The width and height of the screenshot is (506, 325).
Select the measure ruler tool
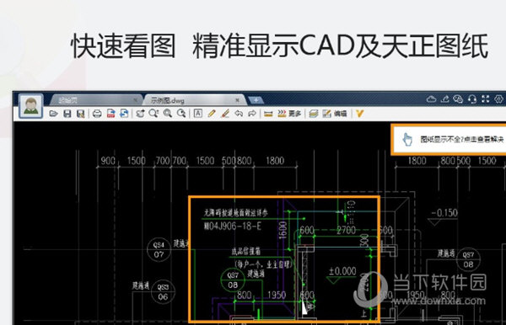(x=268, y=114)
